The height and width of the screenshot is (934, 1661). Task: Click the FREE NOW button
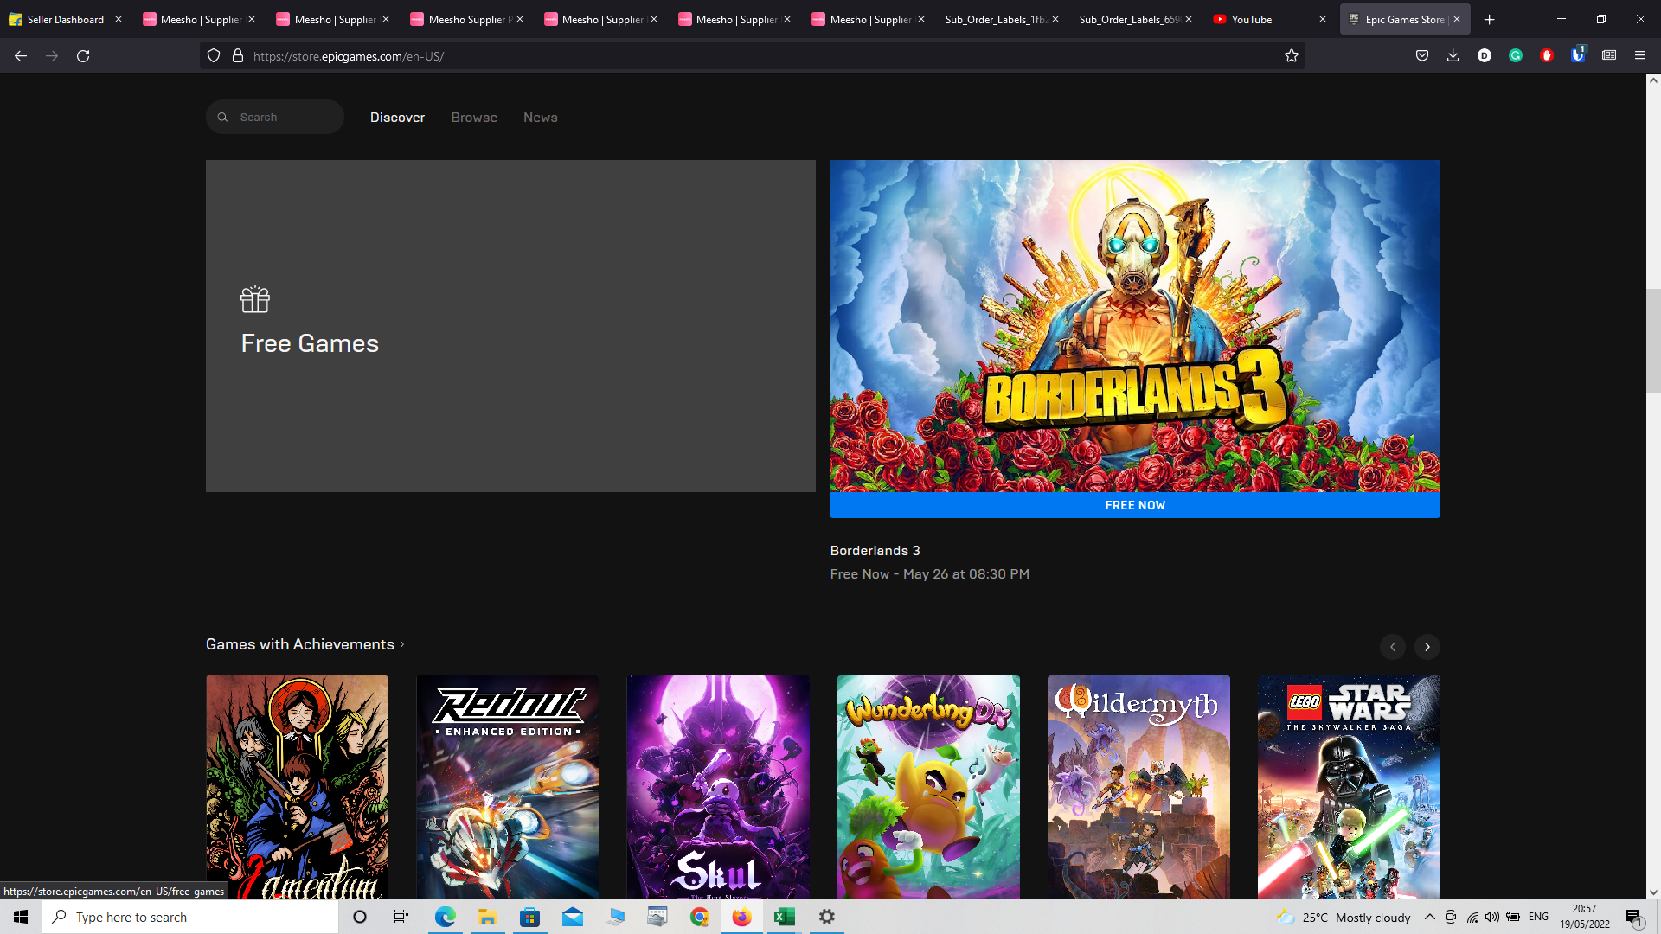[x=1134, y=505]
